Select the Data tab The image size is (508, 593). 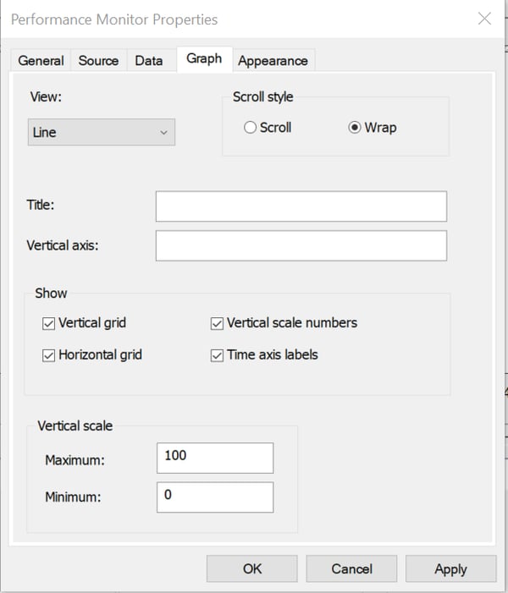point(149,61)
